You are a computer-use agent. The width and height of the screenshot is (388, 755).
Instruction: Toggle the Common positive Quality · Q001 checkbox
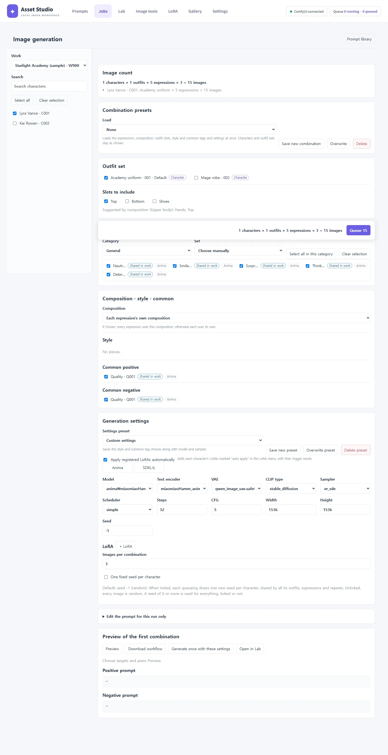tap(106, 377)
